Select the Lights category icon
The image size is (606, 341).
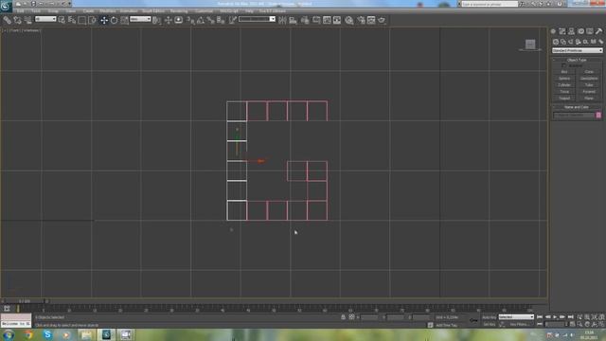pyautogui.click(x=571, y=42)
